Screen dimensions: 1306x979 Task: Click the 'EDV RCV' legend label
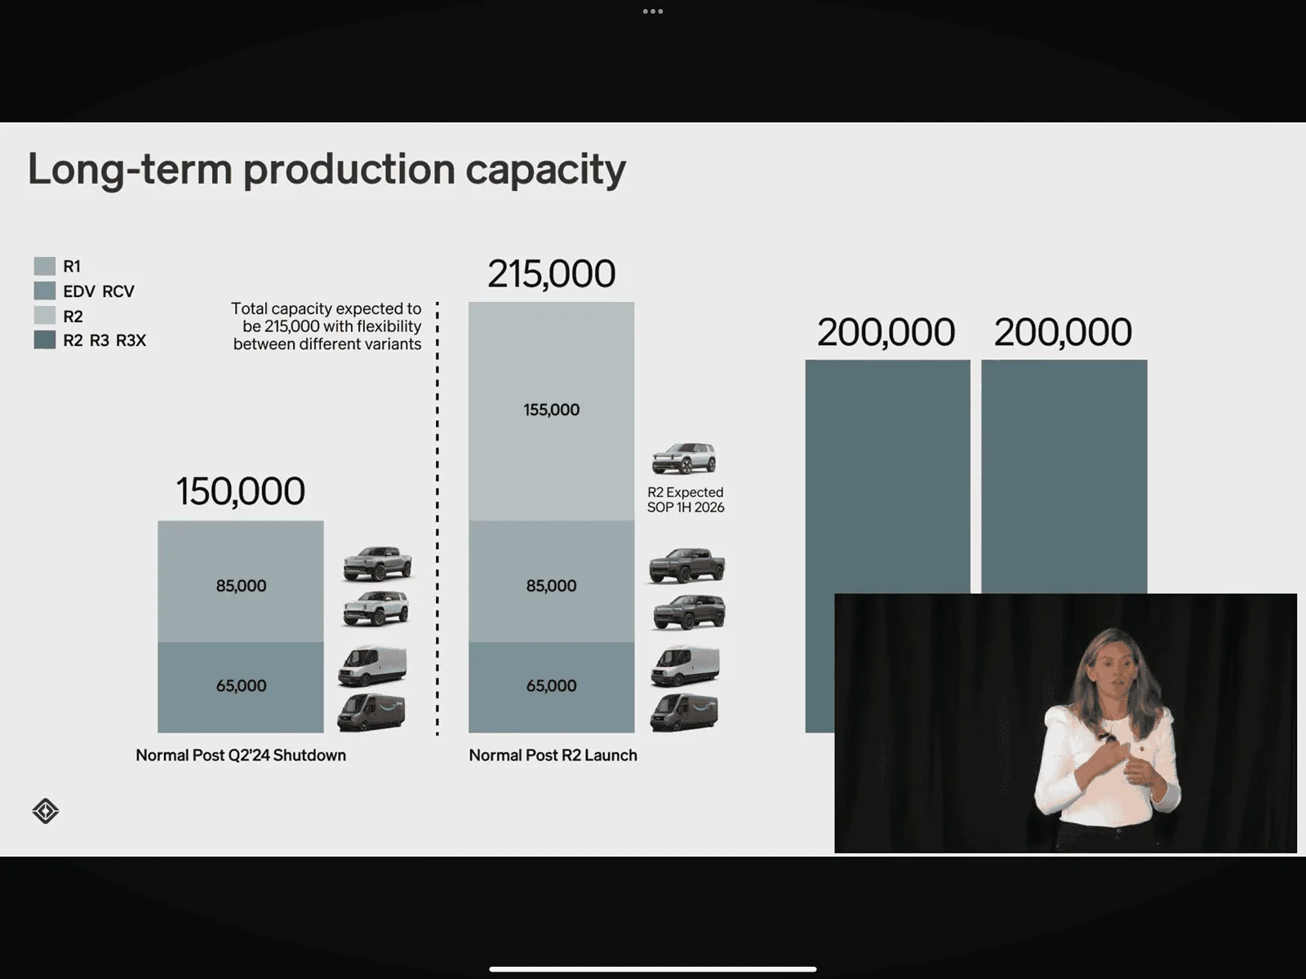(99, 291)
